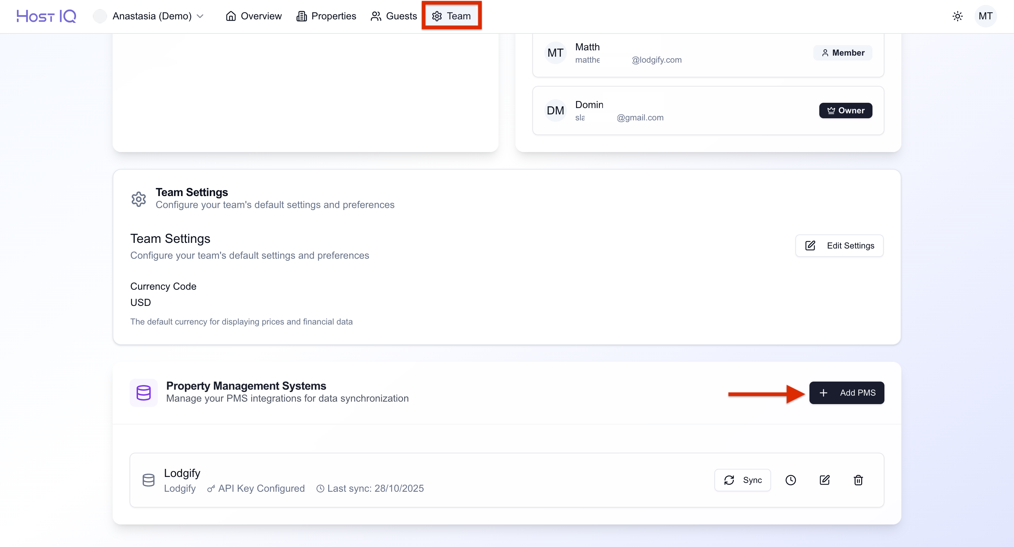The width and height of the screenshot is (1014, 547).
Task: Click the purple database PMS icon
Action: coord(144,392)
